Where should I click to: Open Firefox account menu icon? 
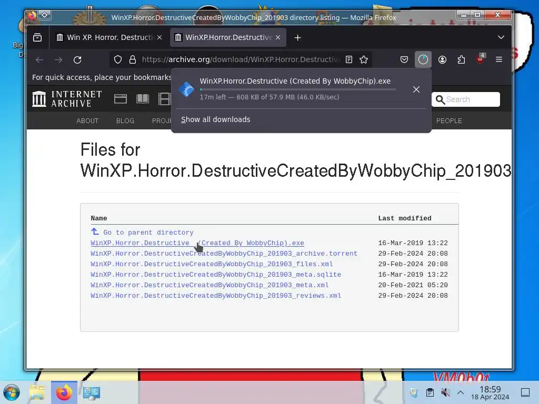coord(442,60)
